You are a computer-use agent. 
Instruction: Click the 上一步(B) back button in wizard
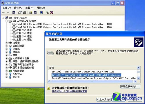click(104, 99)
